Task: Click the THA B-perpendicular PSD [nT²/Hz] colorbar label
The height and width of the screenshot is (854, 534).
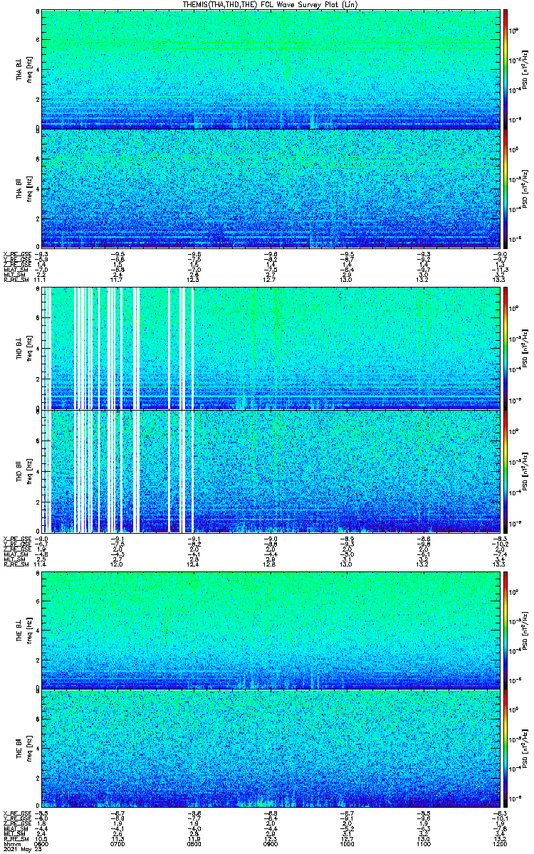Action: click(525, 69)
